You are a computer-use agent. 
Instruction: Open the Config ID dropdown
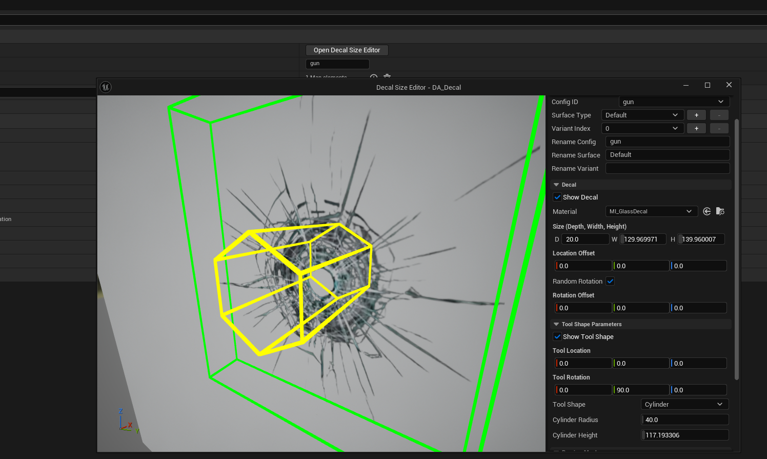coord(674,102)
